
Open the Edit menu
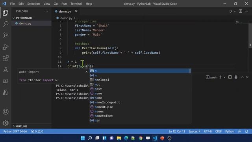[x=21, y=4]
